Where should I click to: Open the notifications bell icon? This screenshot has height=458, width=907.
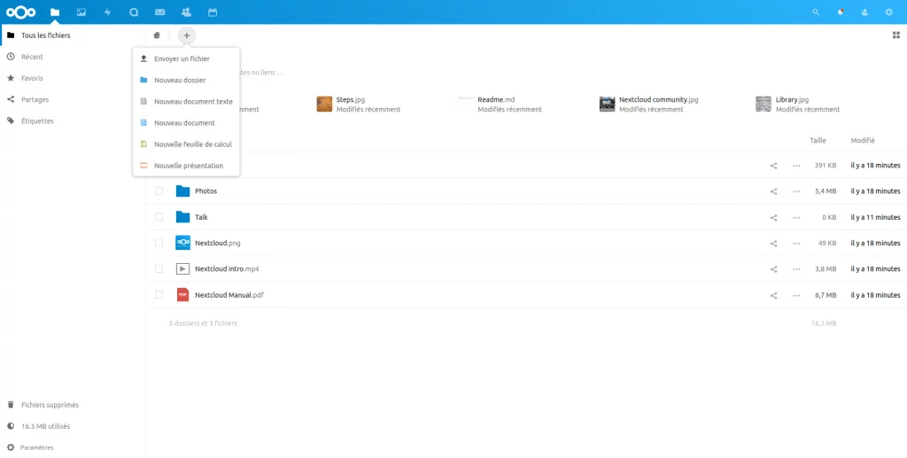[841, 12]
